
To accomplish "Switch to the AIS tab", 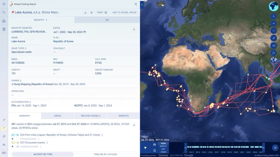I will point(107,20).
